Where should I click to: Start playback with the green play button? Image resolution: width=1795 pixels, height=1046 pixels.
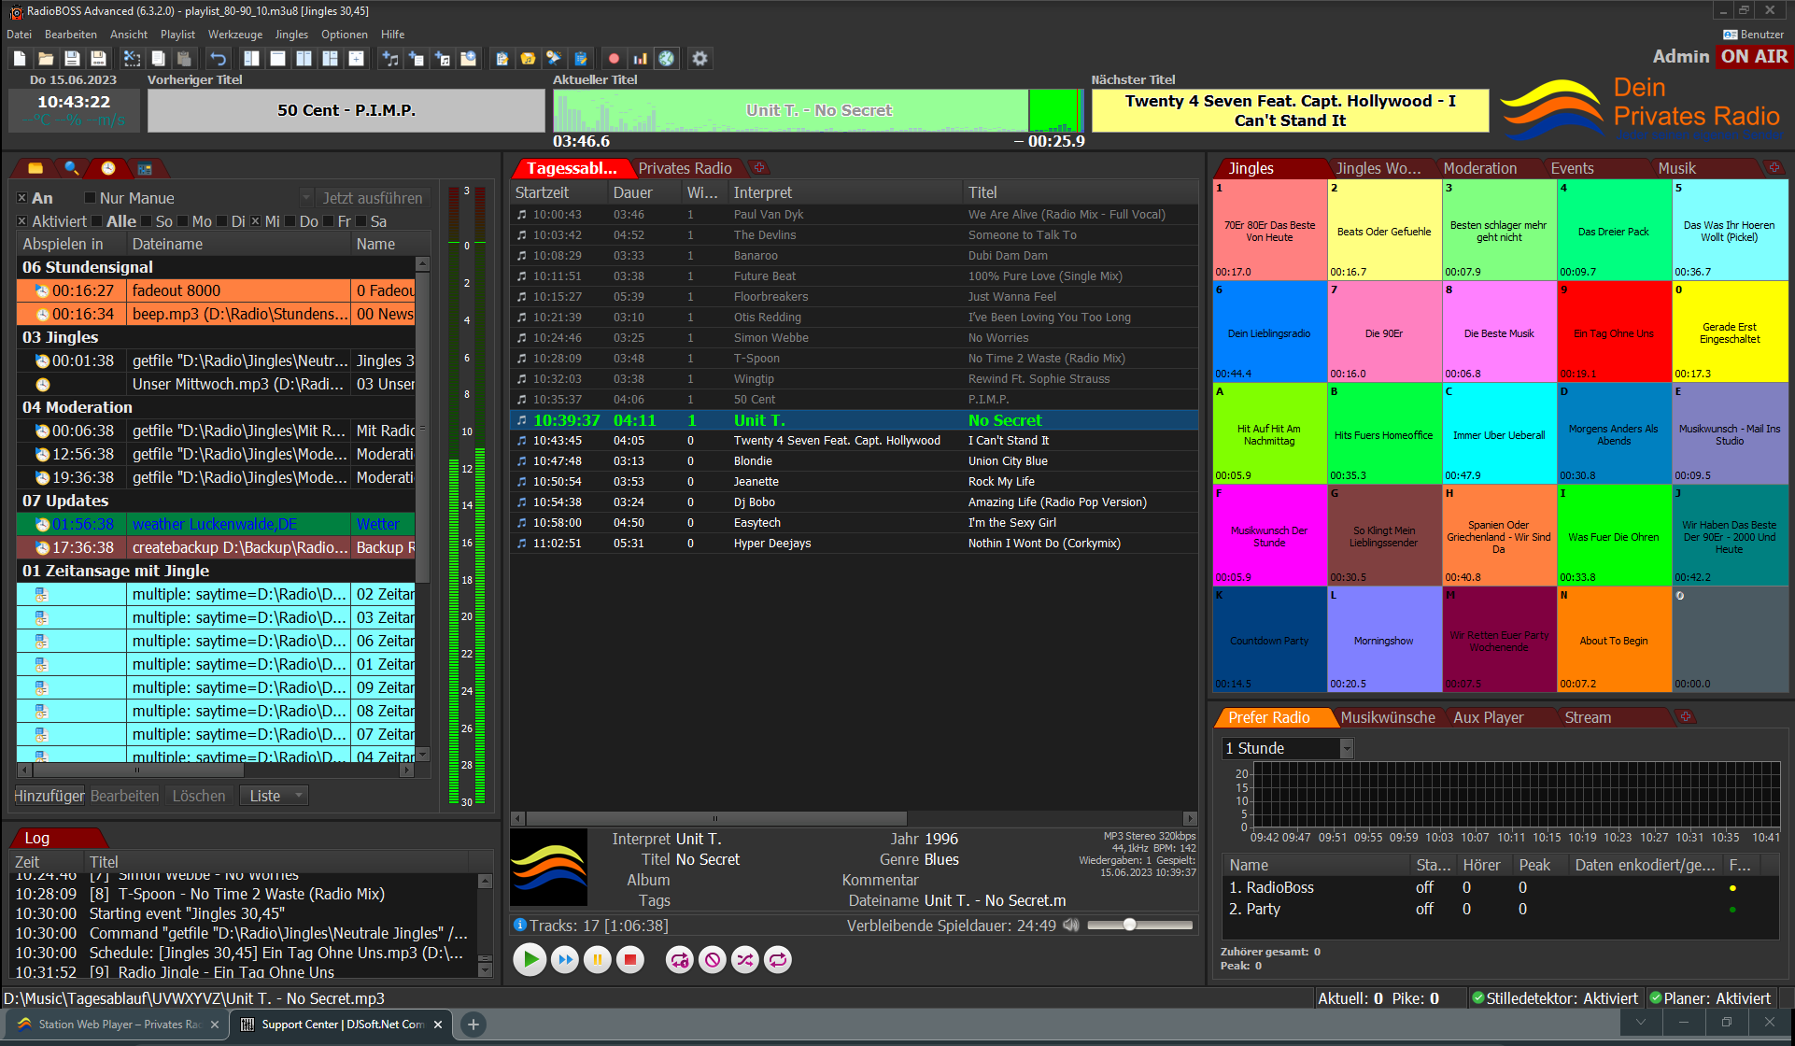coord(530,959)
